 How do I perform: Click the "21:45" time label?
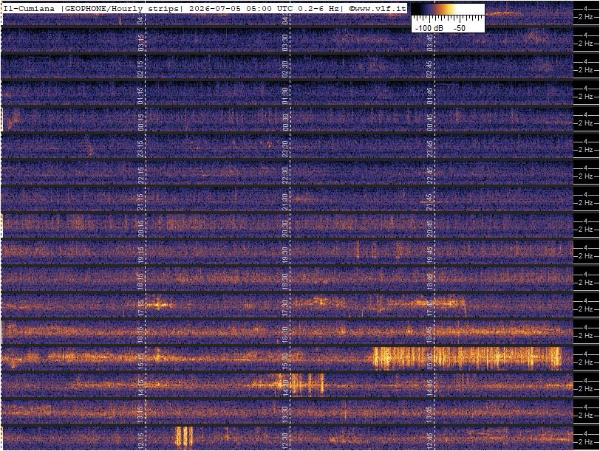click(430, 202)
